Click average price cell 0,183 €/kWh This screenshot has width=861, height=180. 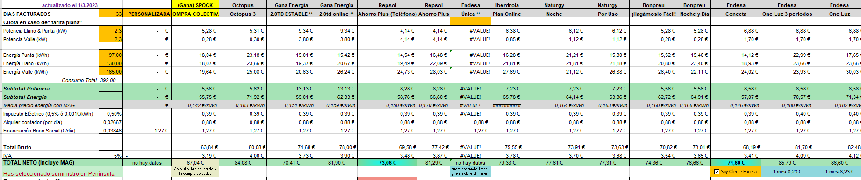(243, 105)
